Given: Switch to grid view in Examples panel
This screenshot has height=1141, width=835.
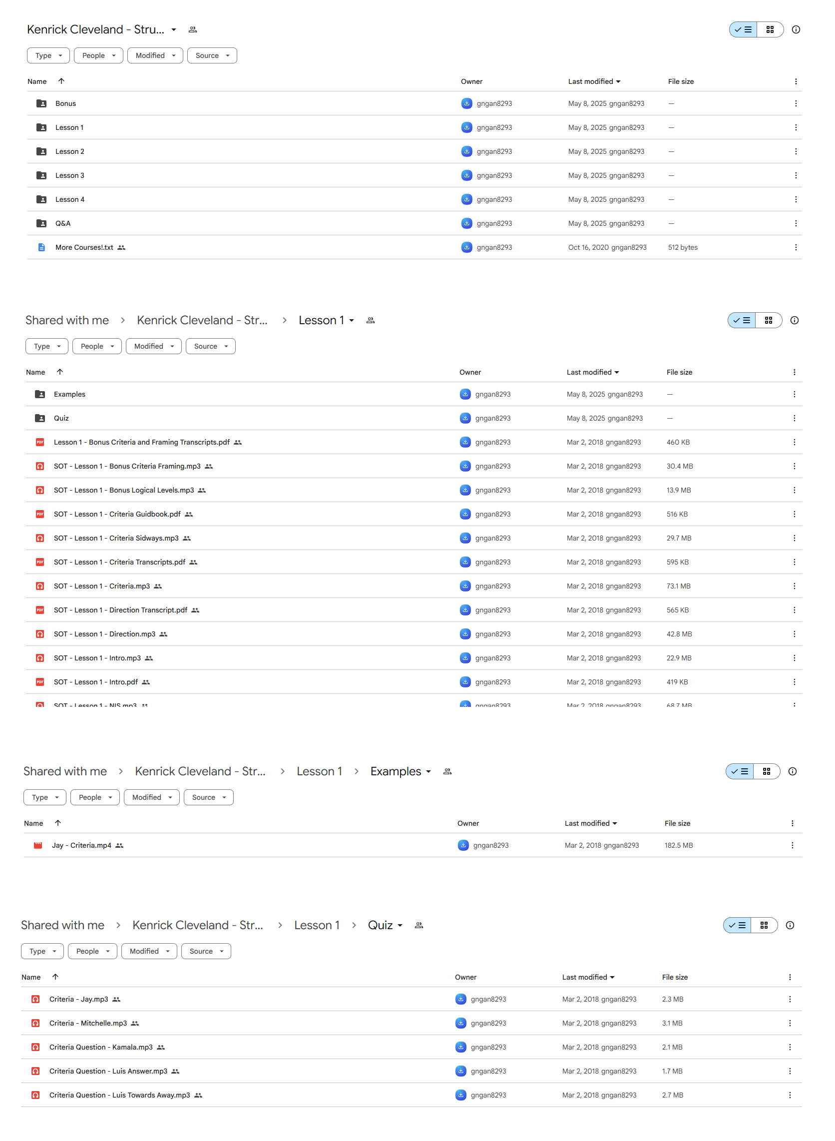Looking at the screenshot, I should 766,771.
